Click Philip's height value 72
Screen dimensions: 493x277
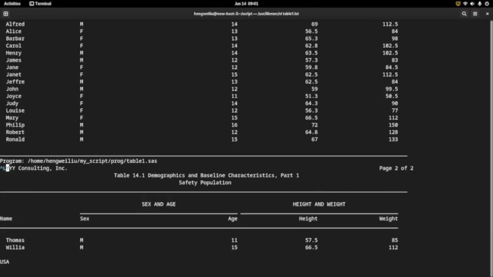[x=314, y=125]
